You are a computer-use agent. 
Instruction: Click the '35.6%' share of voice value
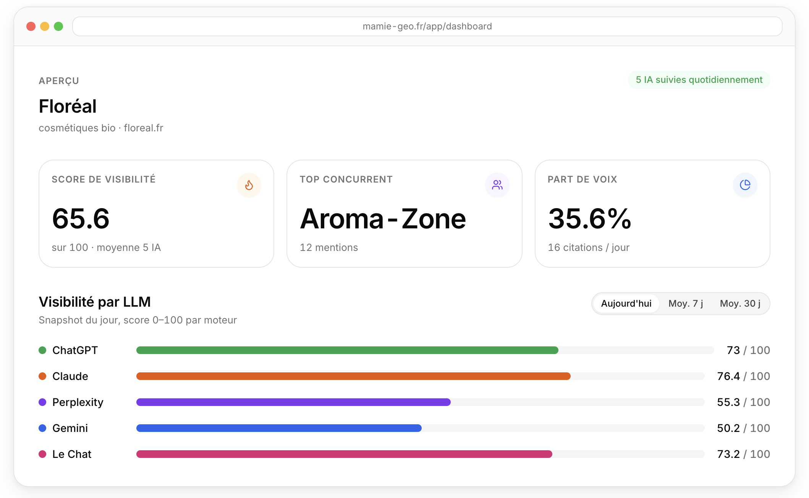[x=590, y=219]
